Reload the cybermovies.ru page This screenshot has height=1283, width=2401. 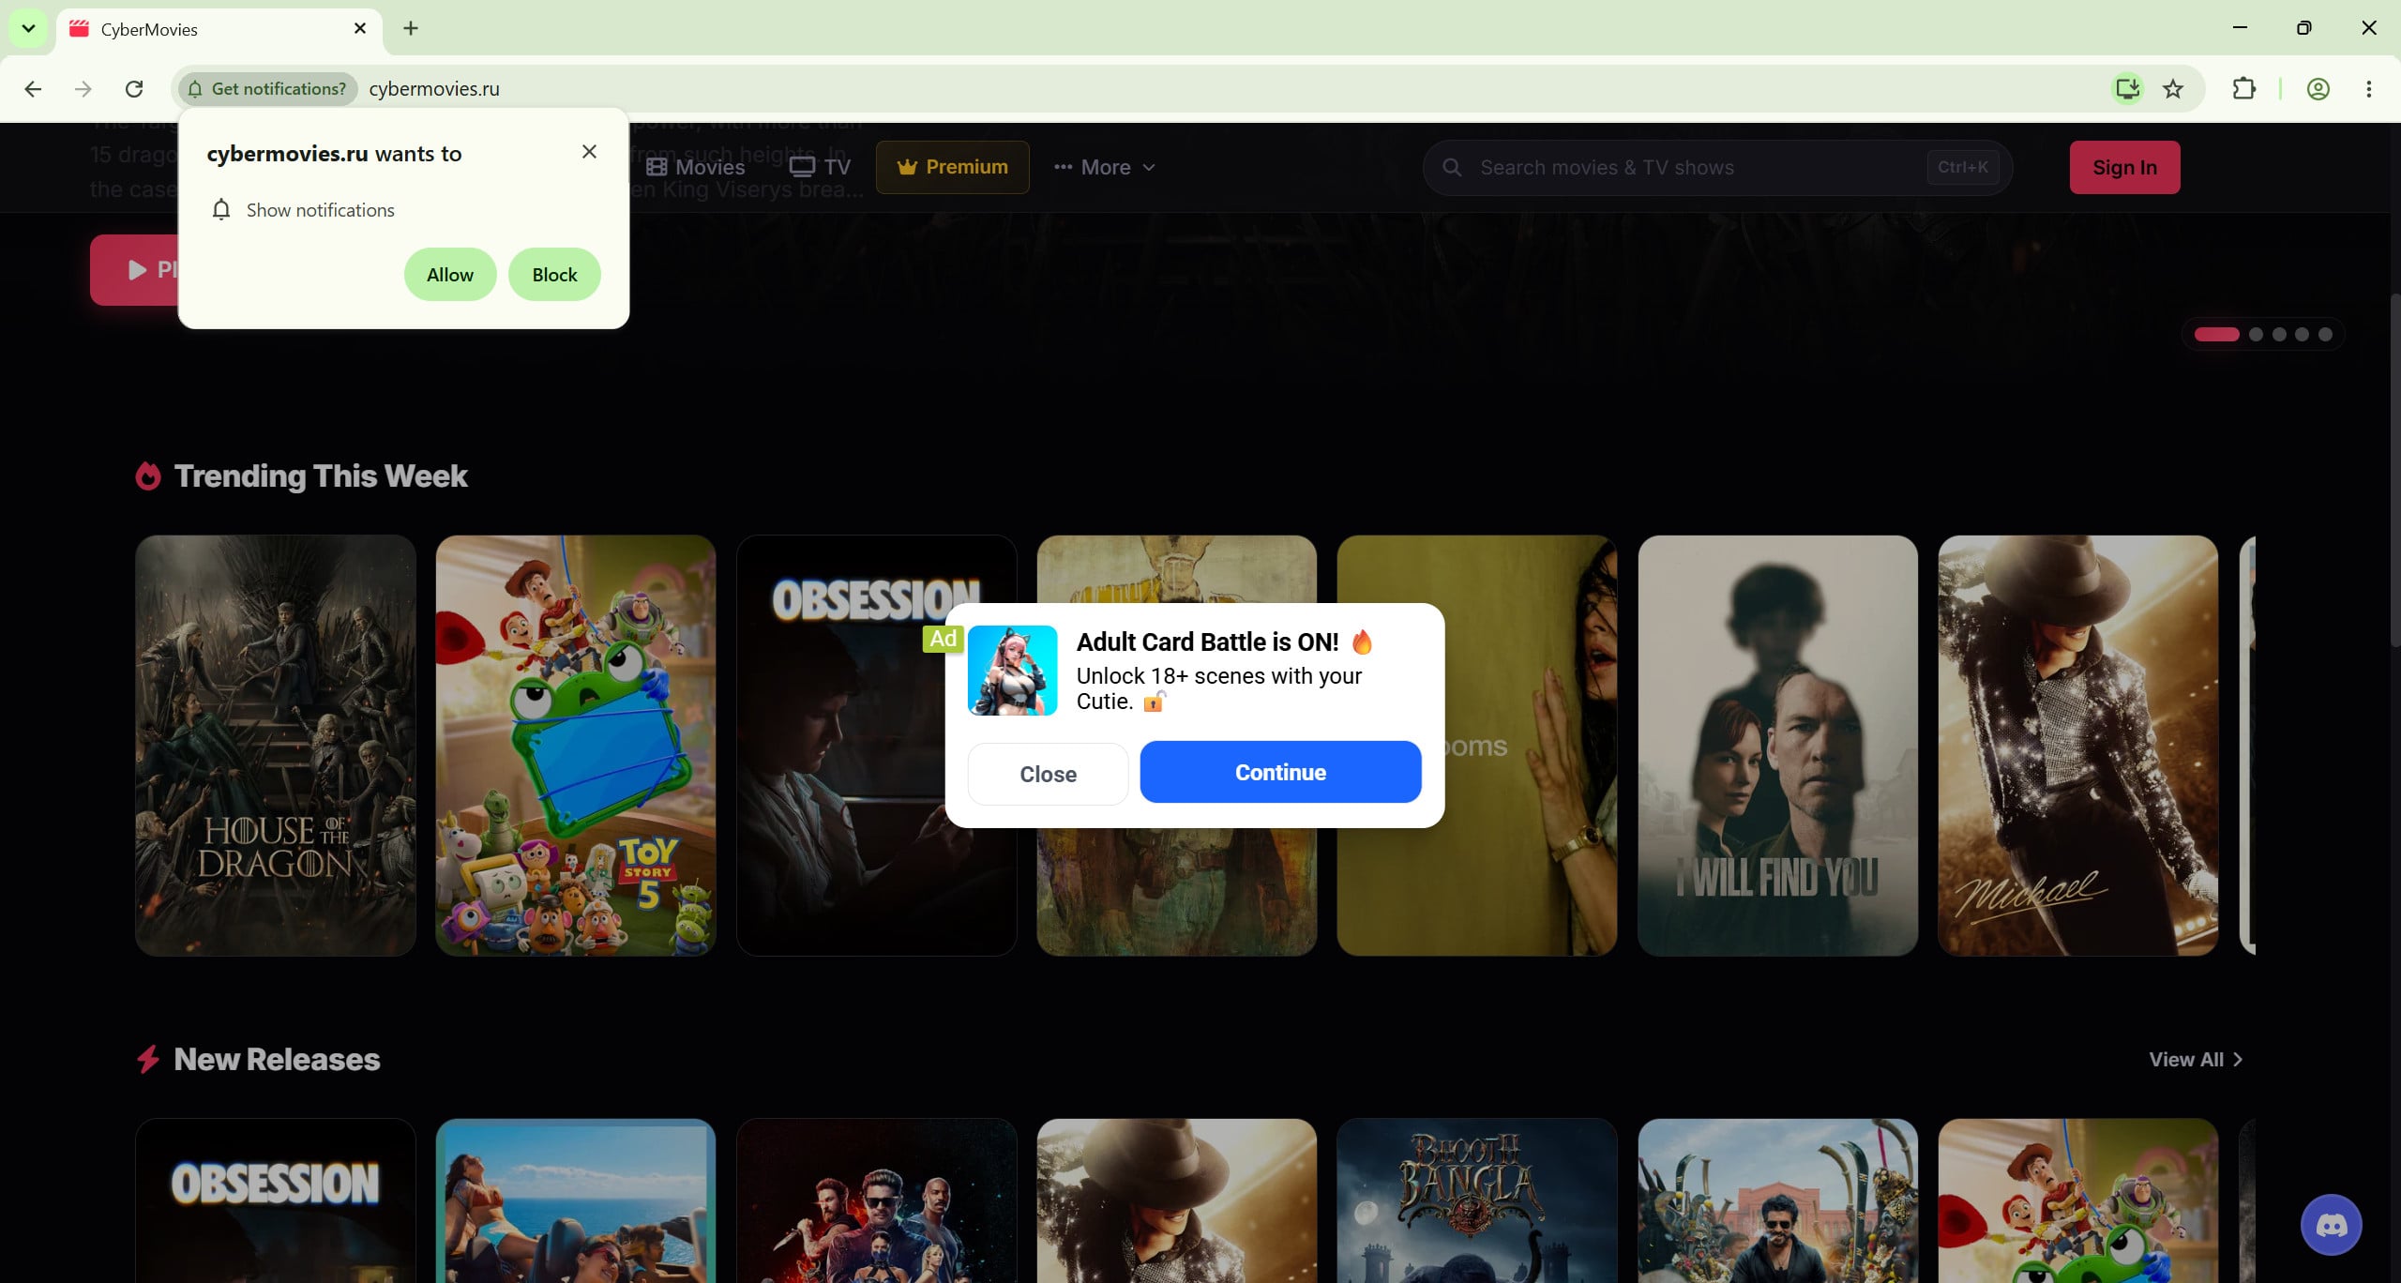point(134,89)
